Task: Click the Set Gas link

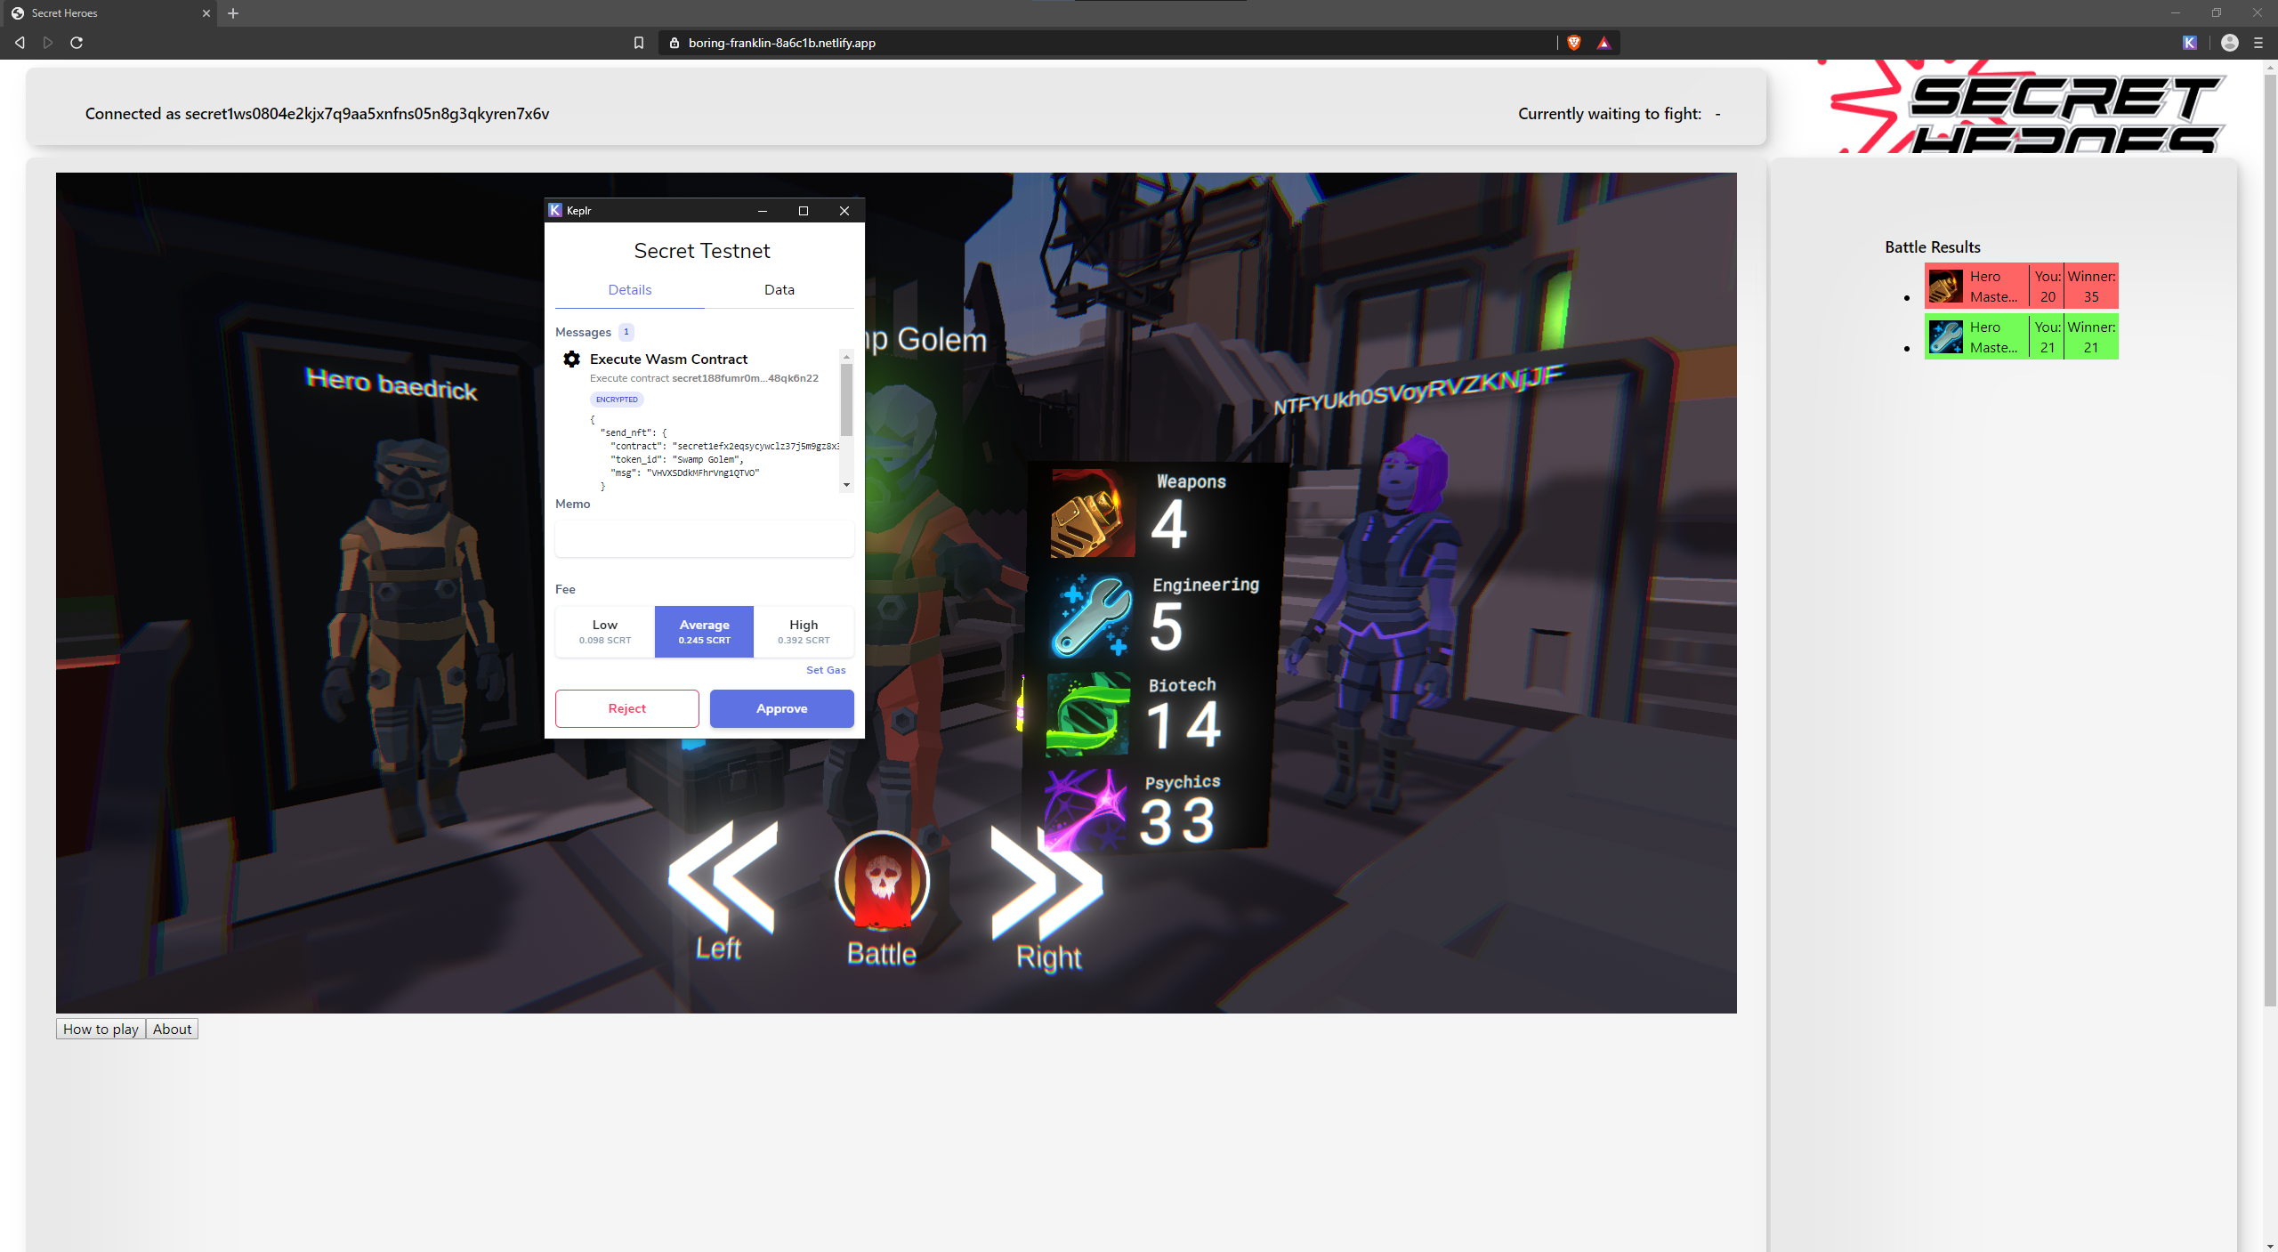Action: tap(825, 670)
